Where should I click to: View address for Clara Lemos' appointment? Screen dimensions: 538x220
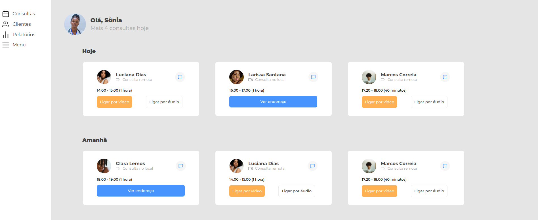[140, 191]
